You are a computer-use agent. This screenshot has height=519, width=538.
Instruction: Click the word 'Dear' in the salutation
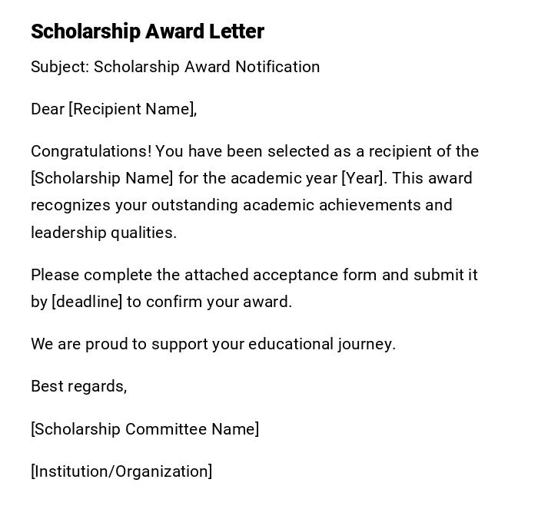[48, 109]
